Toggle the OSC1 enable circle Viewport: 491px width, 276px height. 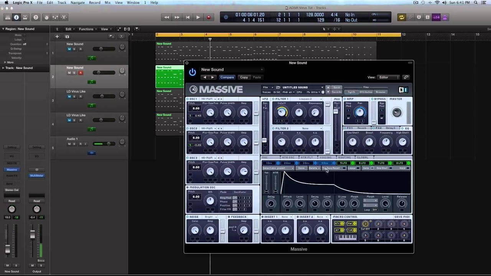[x=188, y=99]
